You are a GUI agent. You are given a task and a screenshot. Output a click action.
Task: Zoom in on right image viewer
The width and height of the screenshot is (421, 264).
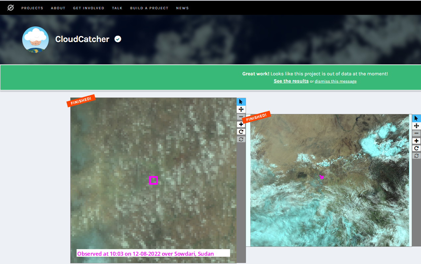point(416,141)
